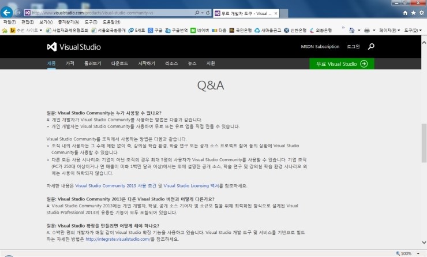Click the browser forward arrow button

click(x=18, y=13)
